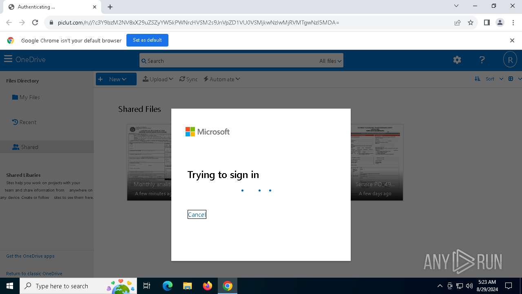Image resolution: width=522 pixels, height=294 pixels.
Task: Reload the current page
Action: click(x=35, y=22)
